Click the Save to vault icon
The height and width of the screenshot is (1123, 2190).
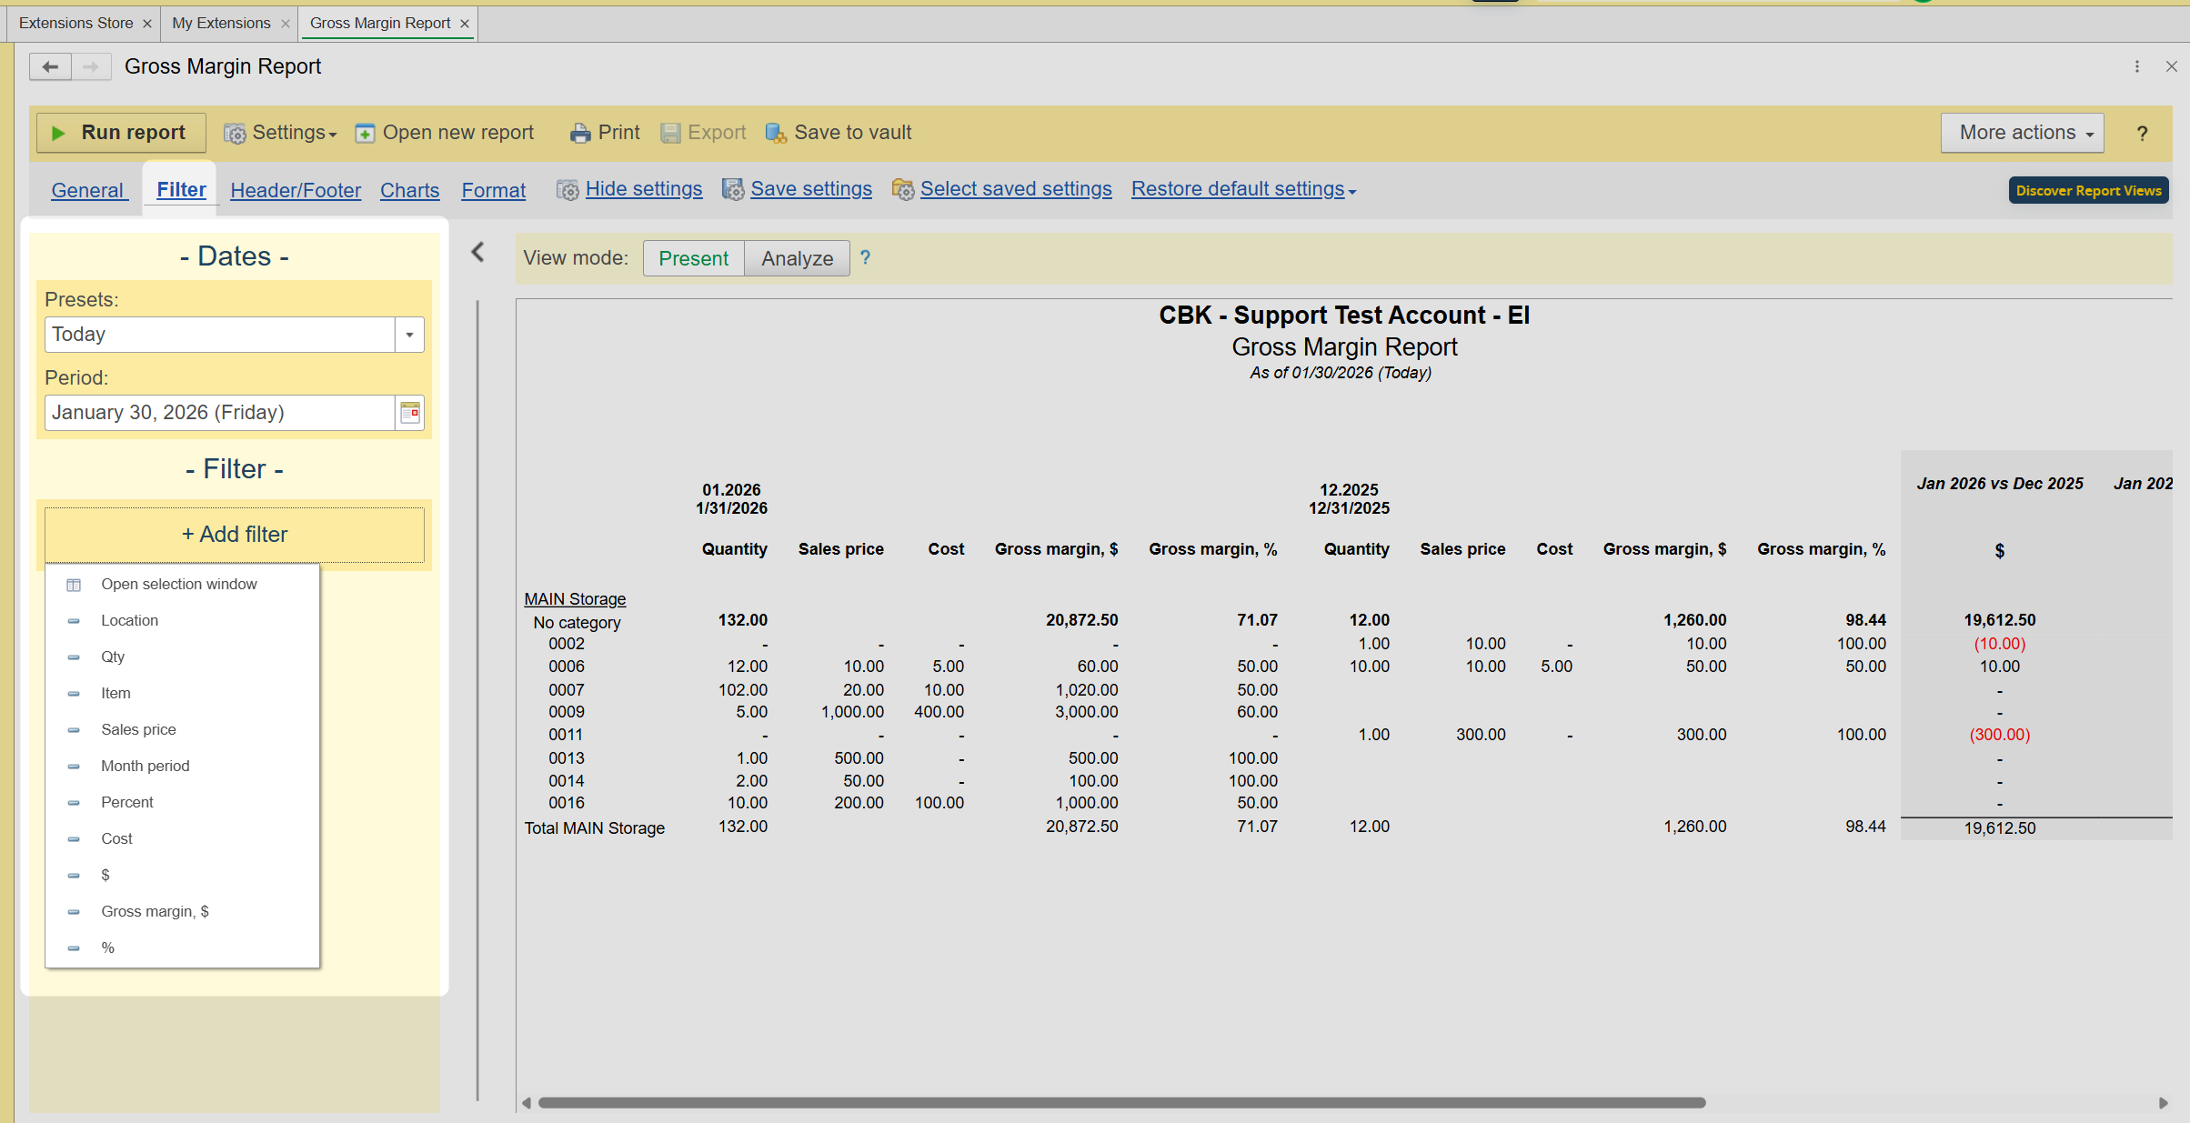[775, 133]
